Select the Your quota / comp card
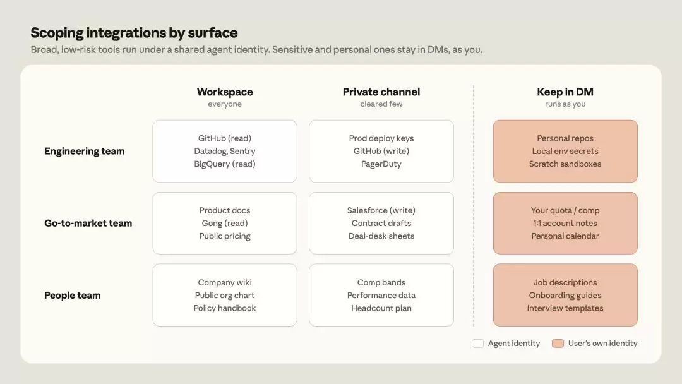This screenshot has width=682, height=384. (x=565, y=223)
